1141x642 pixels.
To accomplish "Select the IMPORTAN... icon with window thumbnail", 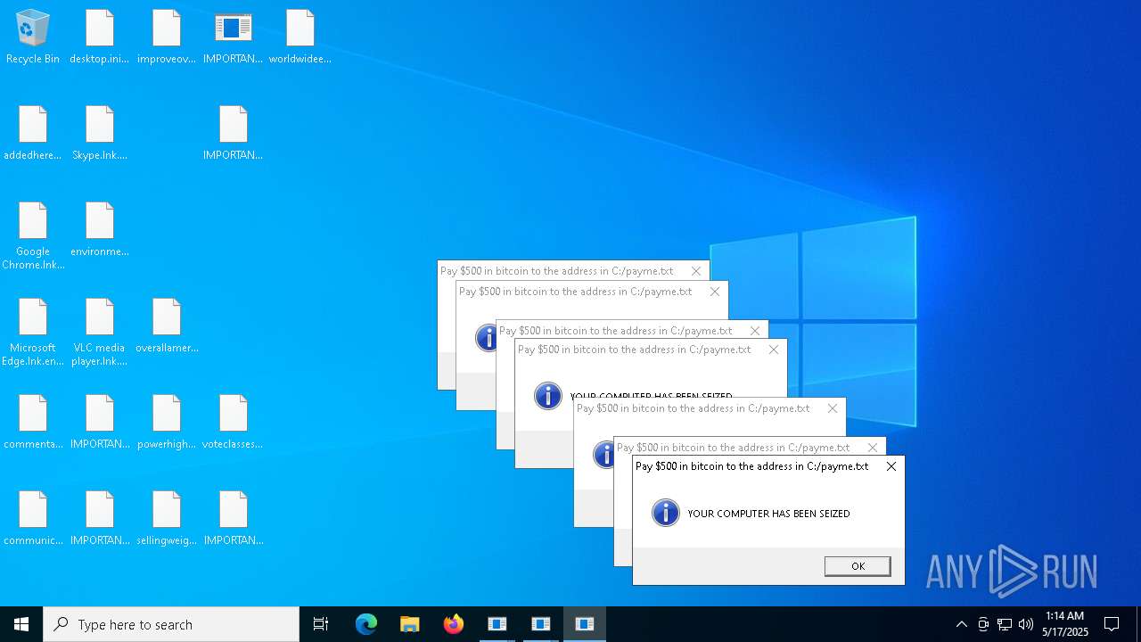I will coord(233,37).
